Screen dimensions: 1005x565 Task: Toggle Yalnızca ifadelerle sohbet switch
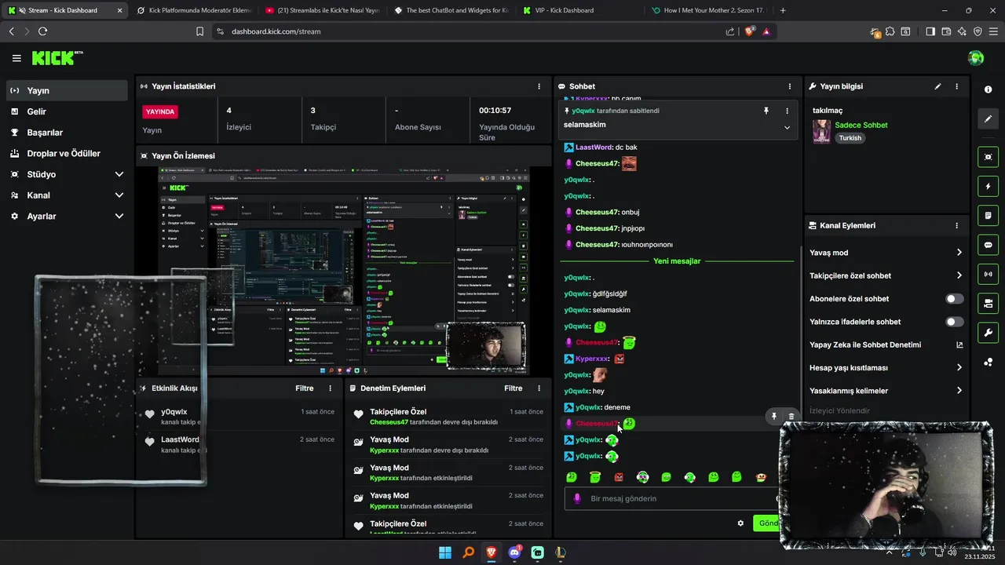pos(955,322)
